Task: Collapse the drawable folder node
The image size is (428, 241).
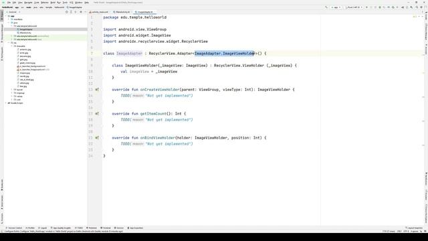Action: tap(12, 46)
